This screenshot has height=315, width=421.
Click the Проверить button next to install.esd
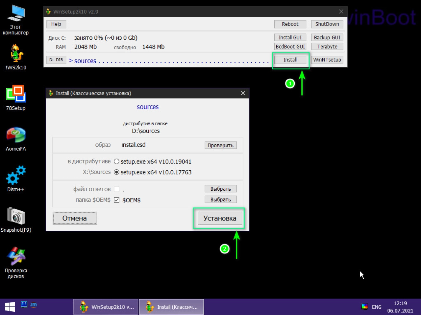click(x=220, y=145)
